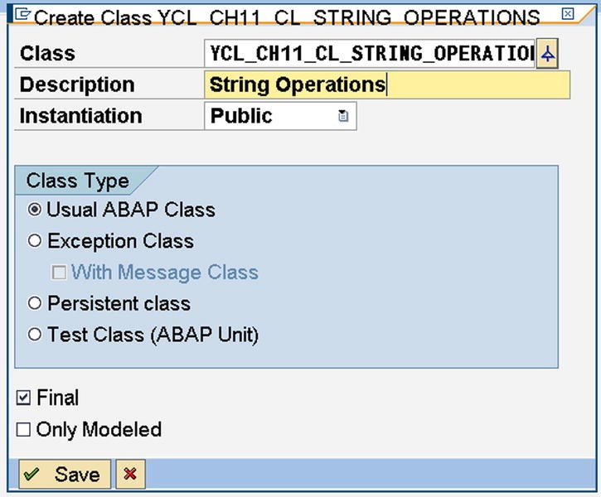The height and width of the screenshot is (497, 601).
Task: Select Public in the Instantiation combo box
Action: coord(280,116)
